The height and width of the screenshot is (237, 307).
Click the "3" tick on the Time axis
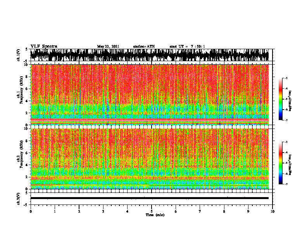pos(103,211)
